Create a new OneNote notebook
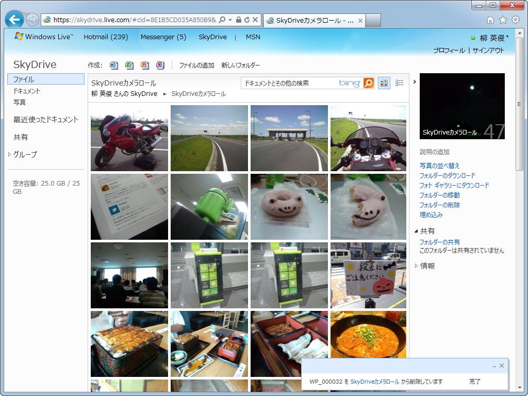 pyautogui.click(x=159, y=65)
